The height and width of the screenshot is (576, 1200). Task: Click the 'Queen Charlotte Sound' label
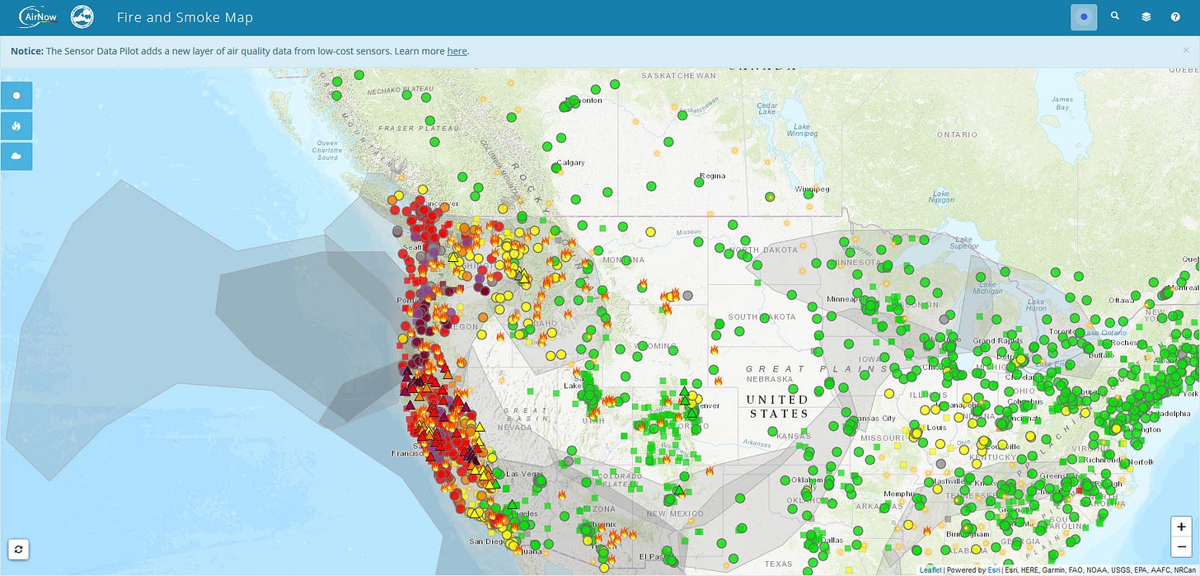pos(327,149)
